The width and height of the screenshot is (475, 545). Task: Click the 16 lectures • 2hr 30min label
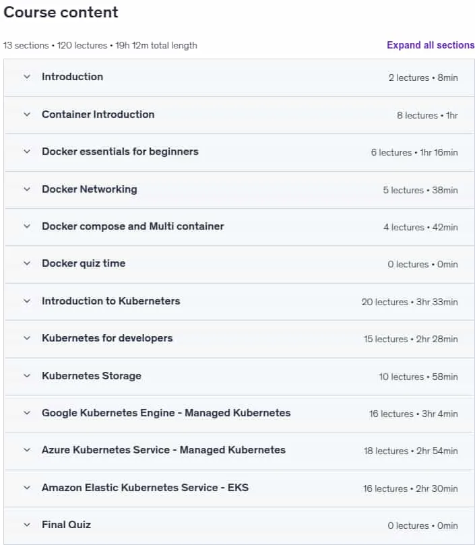(410, 488)
